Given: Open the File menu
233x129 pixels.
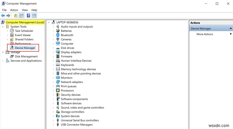Looking at the screenshot, I should click(x=4, y=10).
